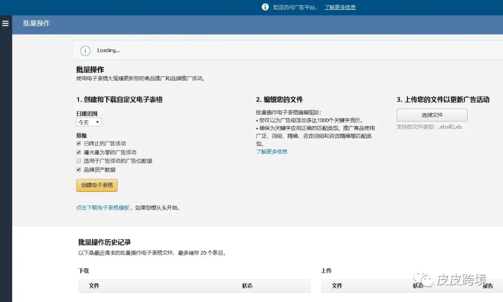Uncheck the 品牌资产数据 option
The image size is (503, 302).
tap(78, 169)
